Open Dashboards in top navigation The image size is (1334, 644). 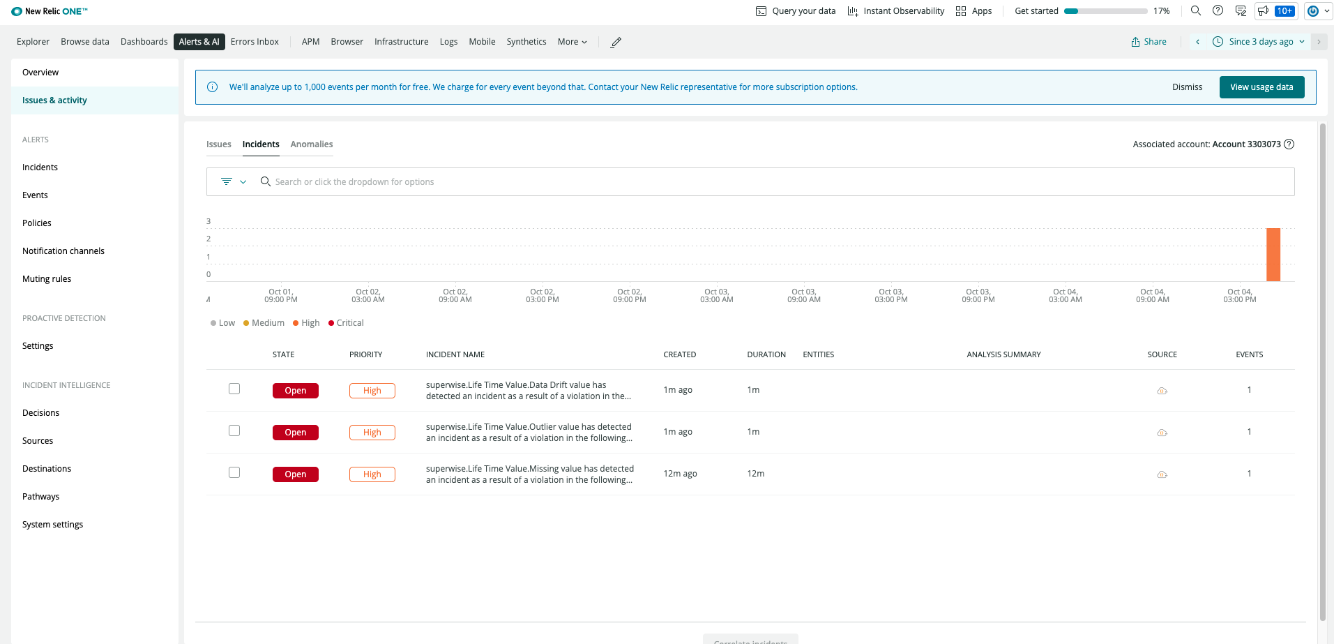point(144,42)
